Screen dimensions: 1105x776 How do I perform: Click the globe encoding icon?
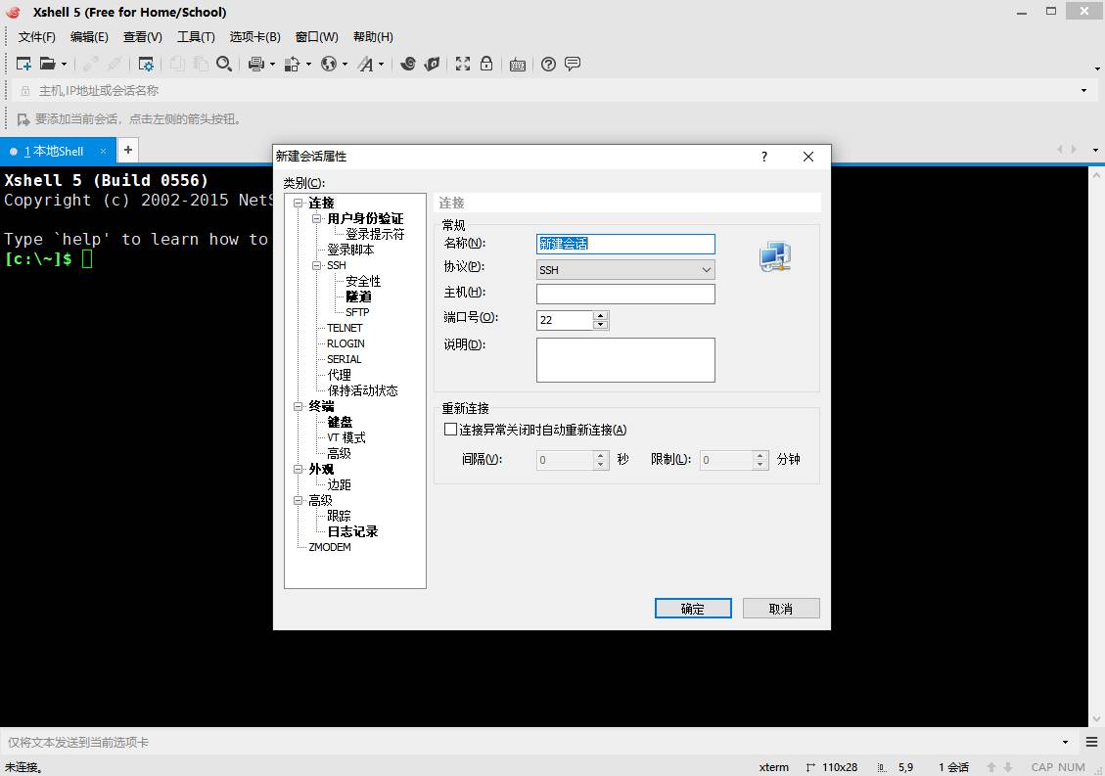click(x=329, y=65)
